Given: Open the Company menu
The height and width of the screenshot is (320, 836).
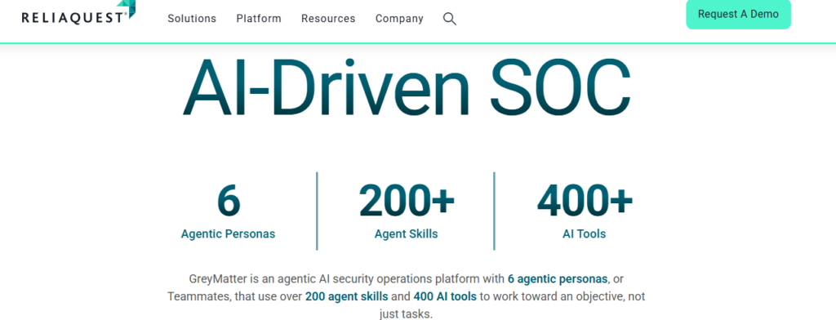Looking at the screenshot, I should tap(399, 19).
